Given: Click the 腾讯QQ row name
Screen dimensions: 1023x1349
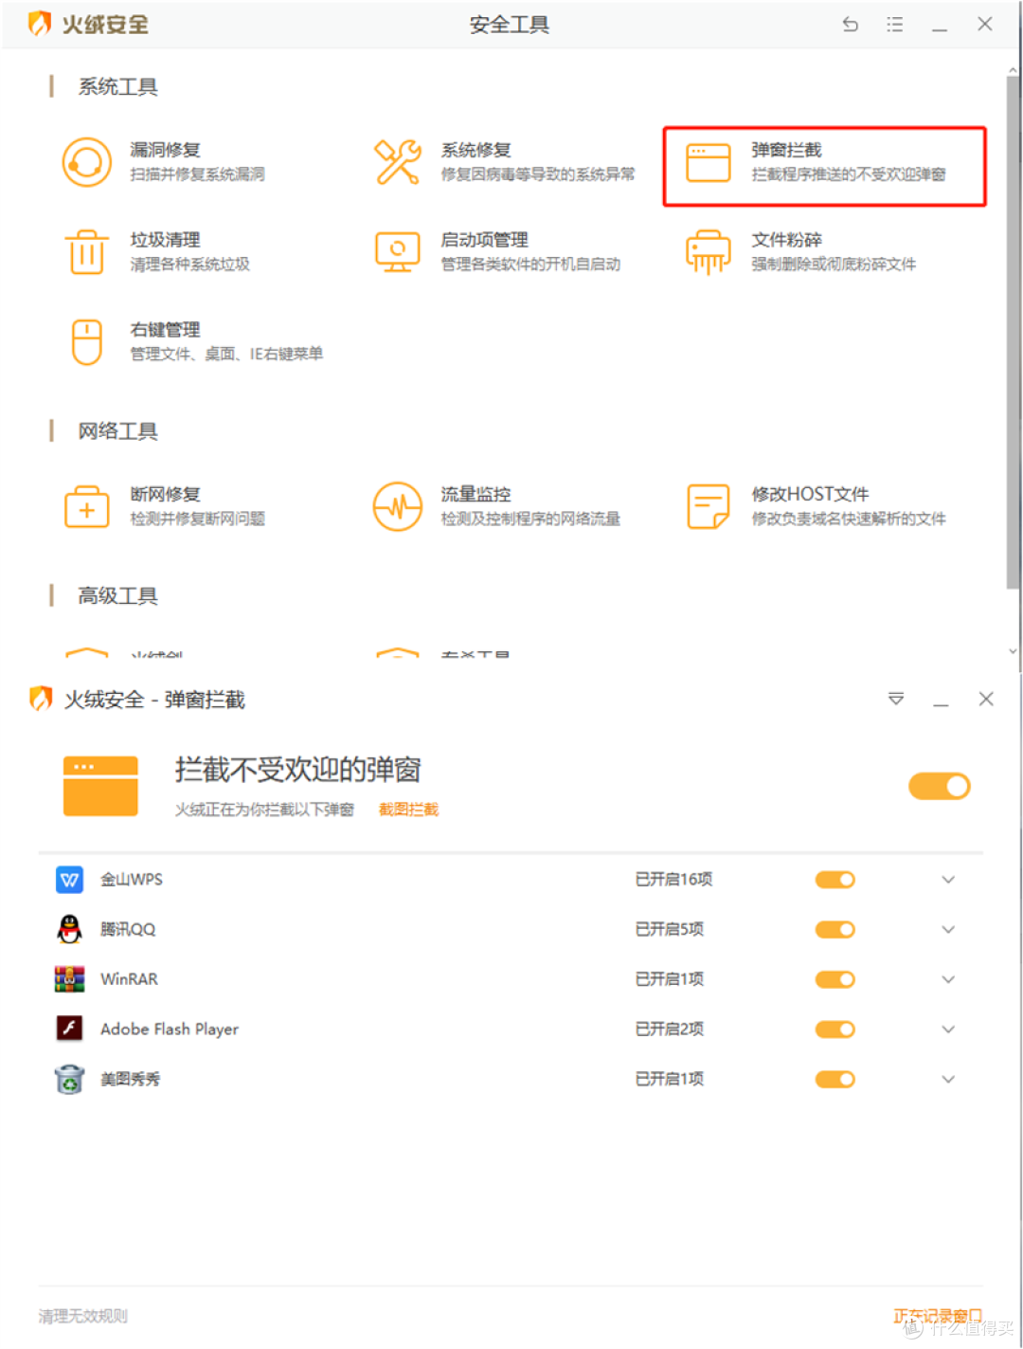Looking at the screenshot, I should (128, 930).
